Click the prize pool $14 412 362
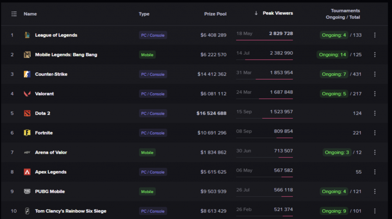Screen dimensions: 392x219 [212, 74]
